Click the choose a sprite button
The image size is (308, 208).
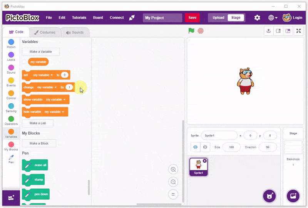point(269,196)
